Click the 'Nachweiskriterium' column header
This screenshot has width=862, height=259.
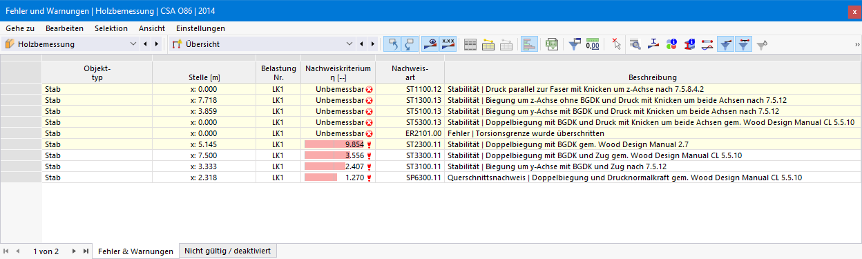click(x=338, y=73)
